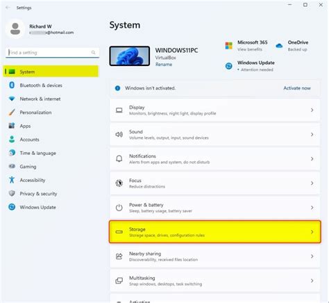
Task: Click the Accounts person icon
Action: [x=12, y=139]
